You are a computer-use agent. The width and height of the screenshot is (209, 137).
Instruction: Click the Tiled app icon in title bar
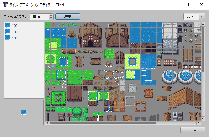pyautogui.click(x=5, y=5)
